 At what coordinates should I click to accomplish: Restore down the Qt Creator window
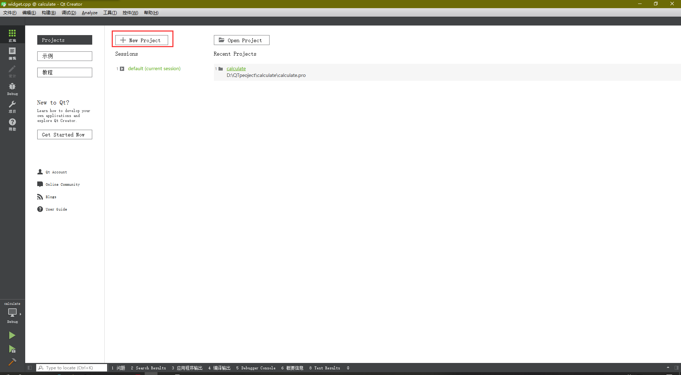656,4
